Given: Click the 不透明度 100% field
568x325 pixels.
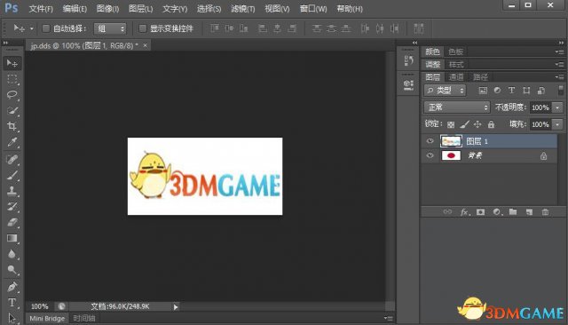Looking at the screenshot, I should tap(540, 107).
